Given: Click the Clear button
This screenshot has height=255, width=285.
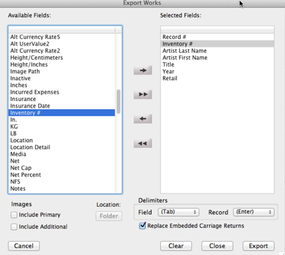Looking at the screenshot, I should tap(176, 246).
